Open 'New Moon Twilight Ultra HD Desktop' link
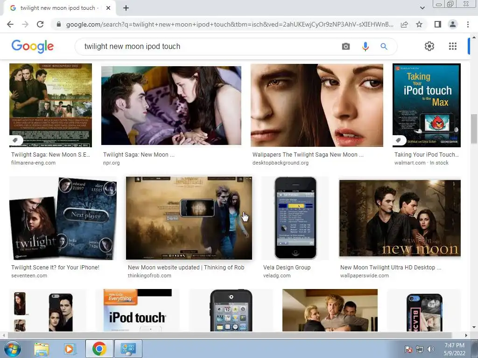This screenshot has height=358, width=478. (391, 267)
